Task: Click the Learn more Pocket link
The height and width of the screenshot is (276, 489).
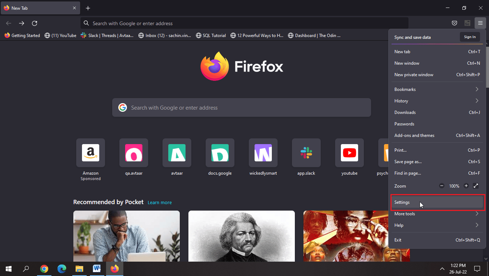Action: pyautogui.click(x=160, y=202)
